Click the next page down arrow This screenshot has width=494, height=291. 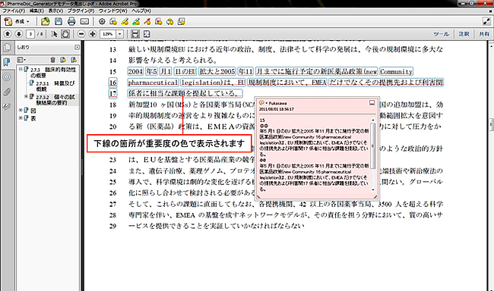click(x=18, y=33)
